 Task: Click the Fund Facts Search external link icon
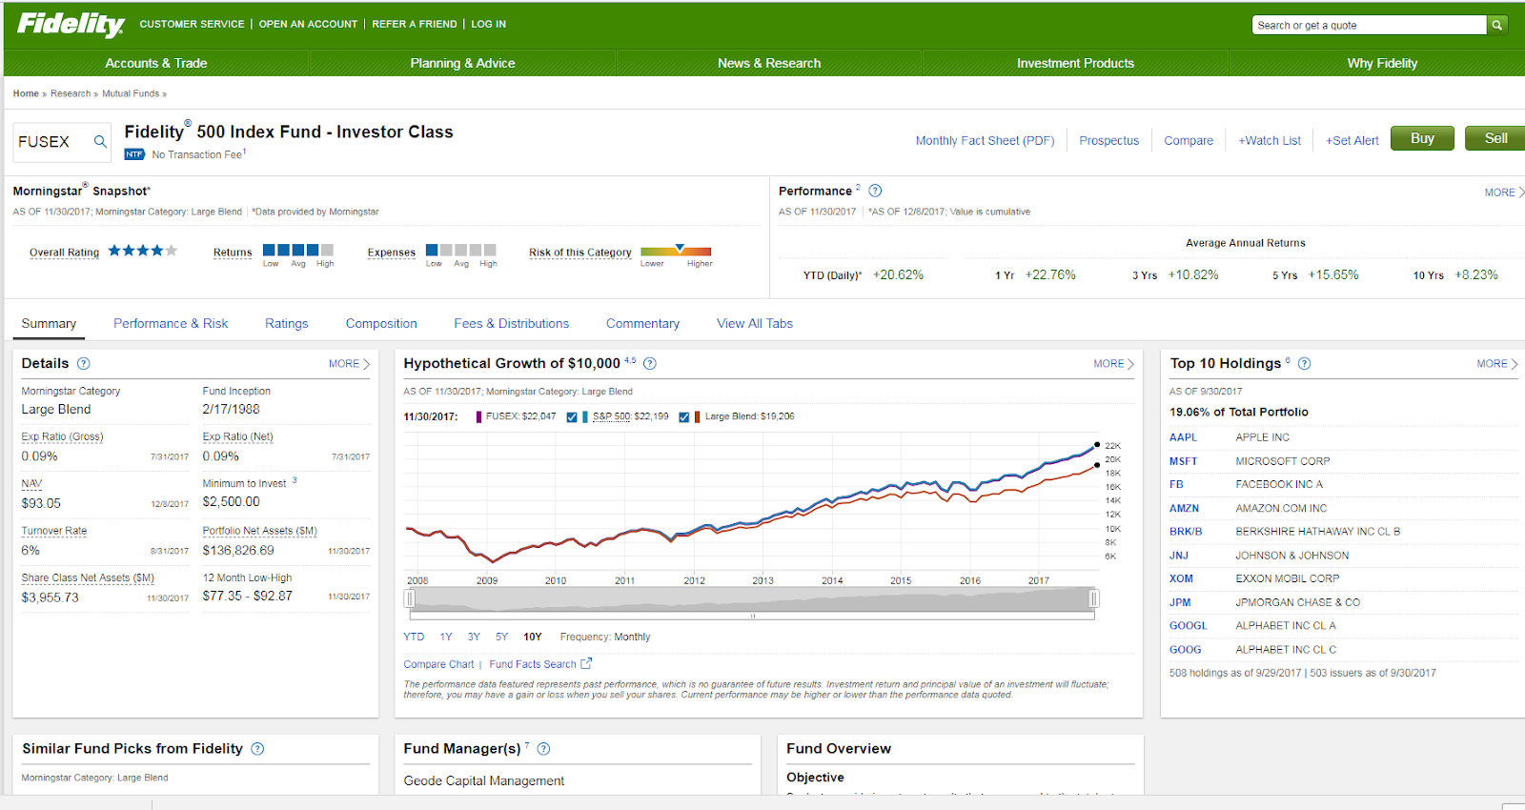[586, 663]
